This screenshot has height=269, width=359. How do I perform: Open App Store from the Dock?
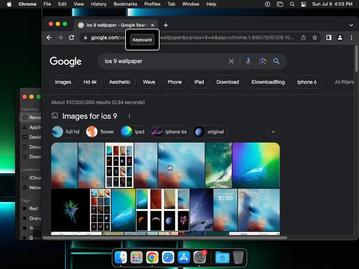coord(184,257)
